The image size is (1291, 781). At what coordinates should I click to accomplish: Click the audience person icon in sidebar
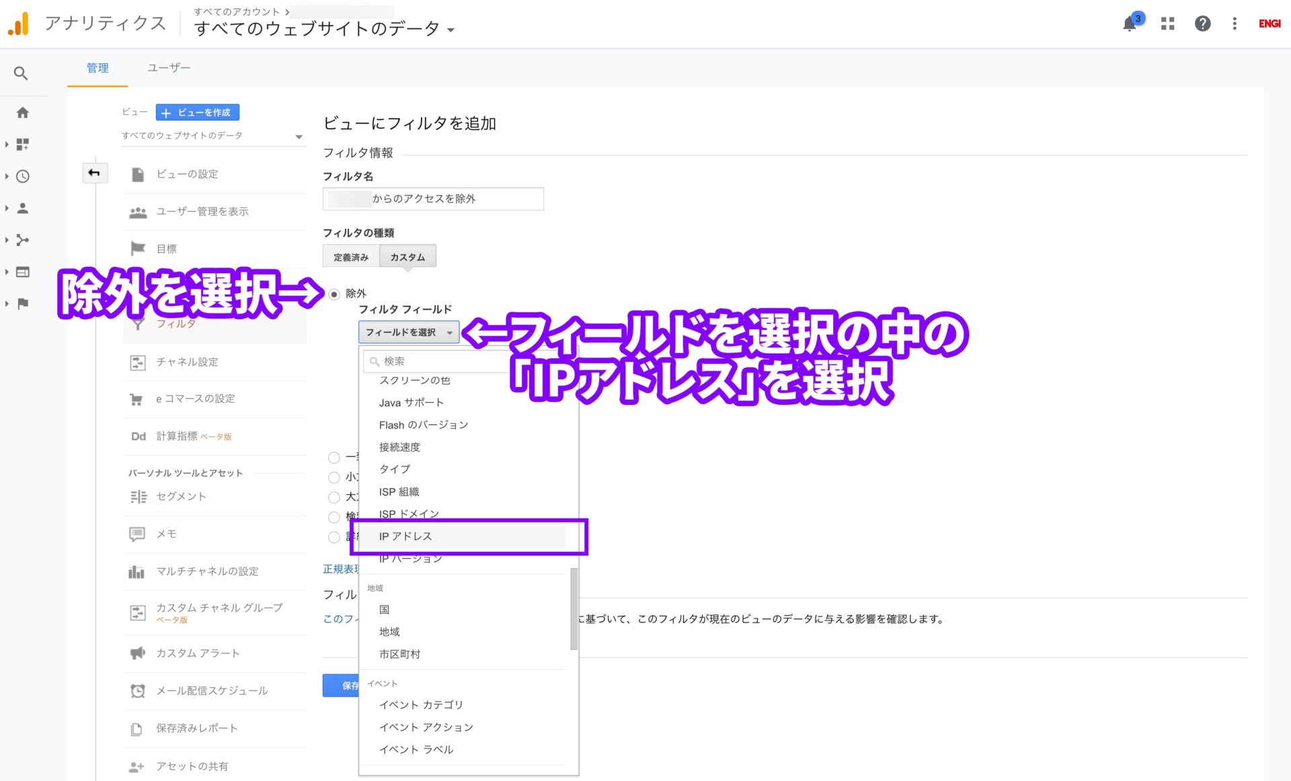[22, 208]
